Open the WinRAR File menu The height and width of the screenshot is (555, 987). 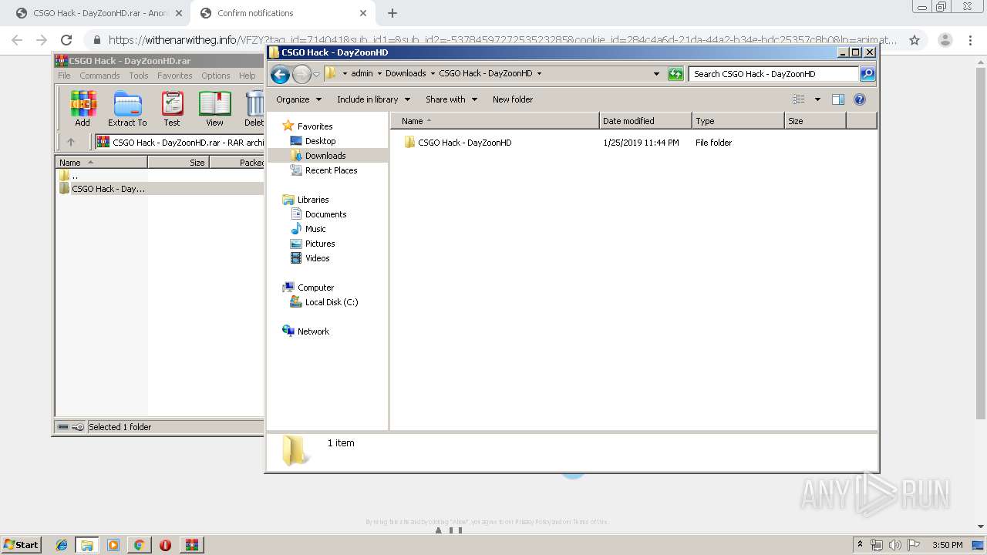pyautogui.click(x=64, y=76)
